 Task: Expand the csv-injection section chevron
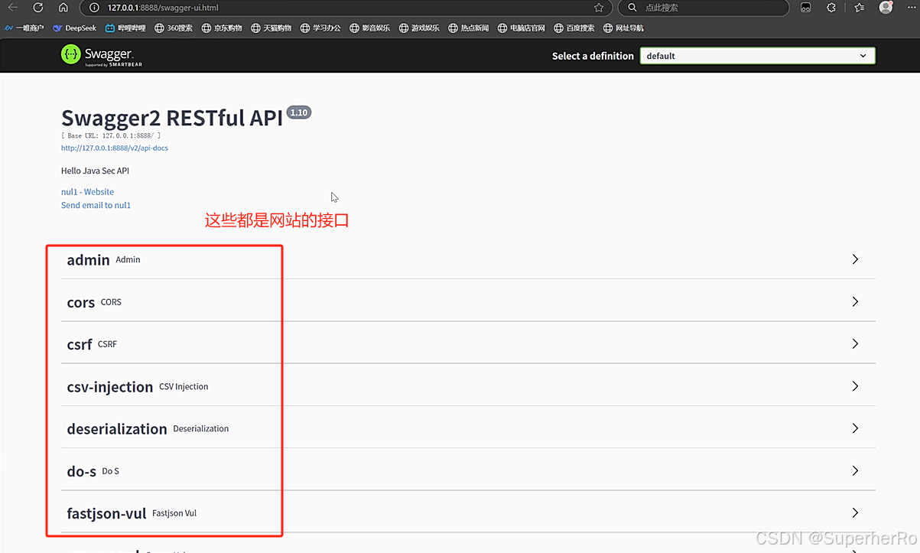[x=855, y=386]
